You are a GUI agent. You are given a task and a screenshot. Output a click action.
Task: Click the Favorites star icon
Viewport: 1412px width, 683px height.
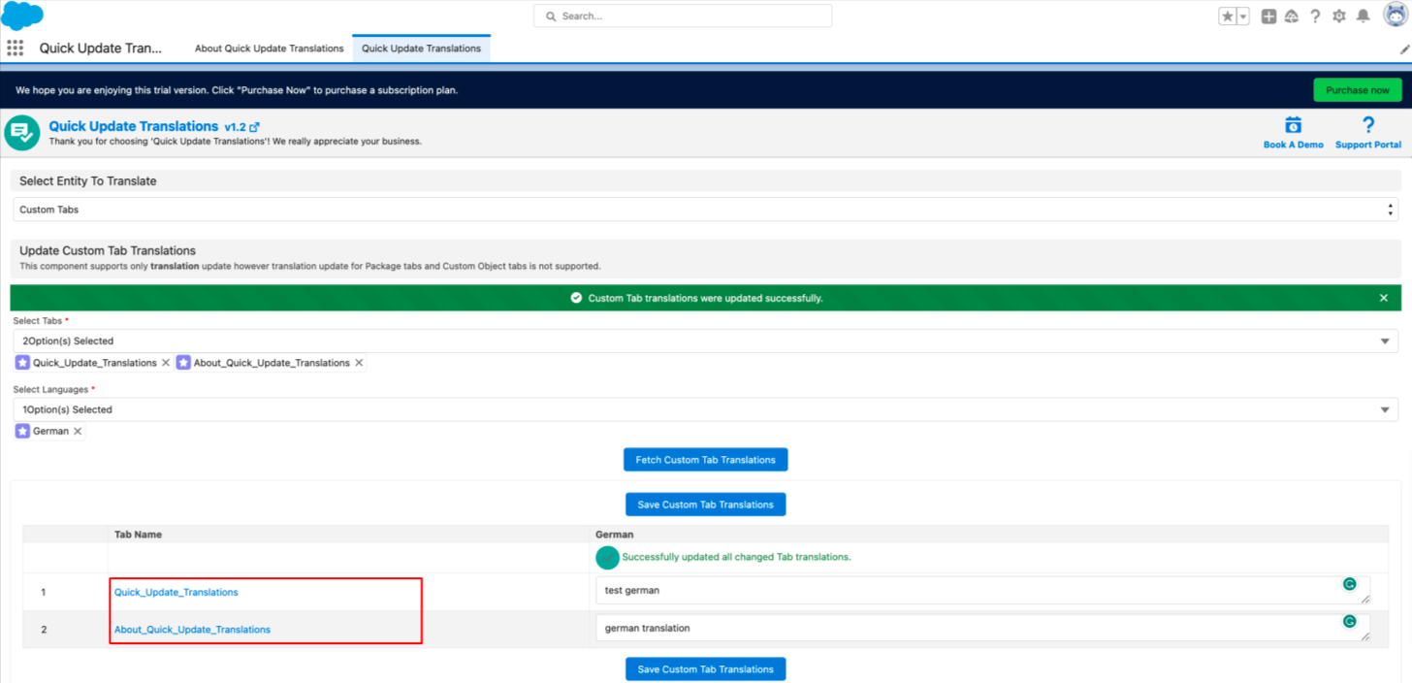tap(1228, 16)
